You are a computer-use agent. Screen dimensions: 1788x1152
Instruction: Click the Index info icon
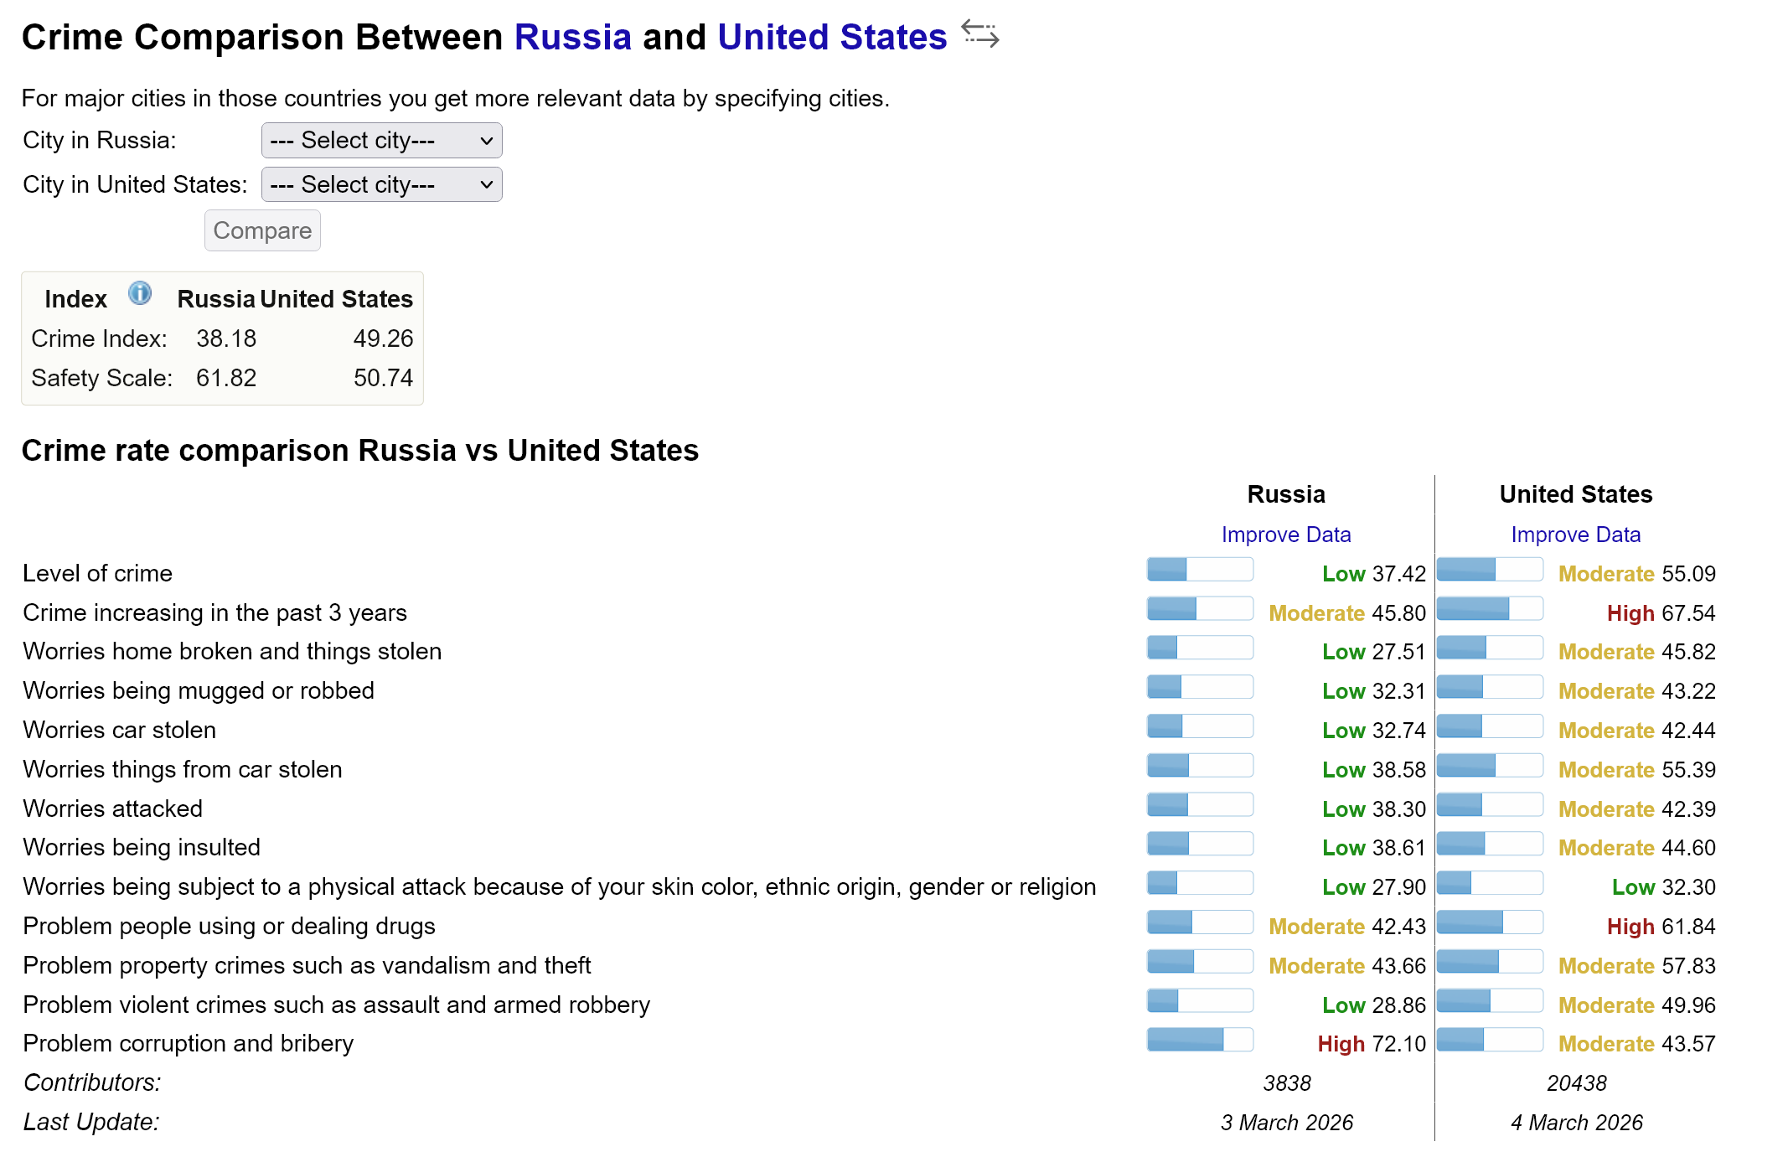(x=140, y=293)
